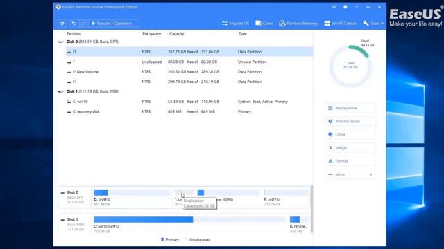Select the K: recovery disk row
The height and width of the screenshot is (249, 444).
[189, 111]
